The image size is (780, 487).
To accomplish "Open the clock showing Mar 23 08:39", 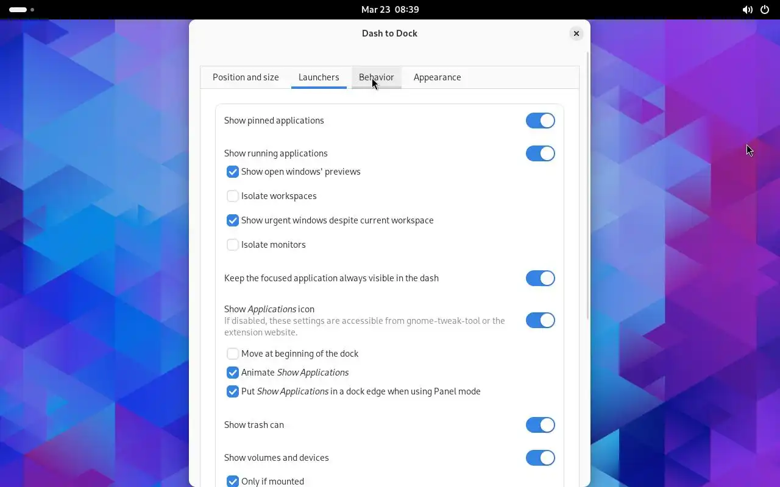I will [390, 10].
